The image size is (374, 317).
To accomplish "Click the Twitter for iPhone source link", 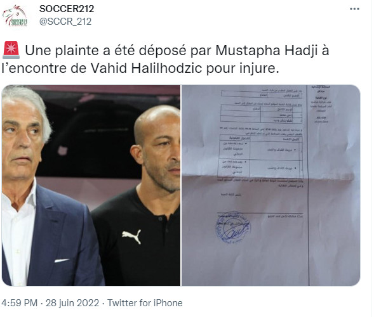I will 145,303.
